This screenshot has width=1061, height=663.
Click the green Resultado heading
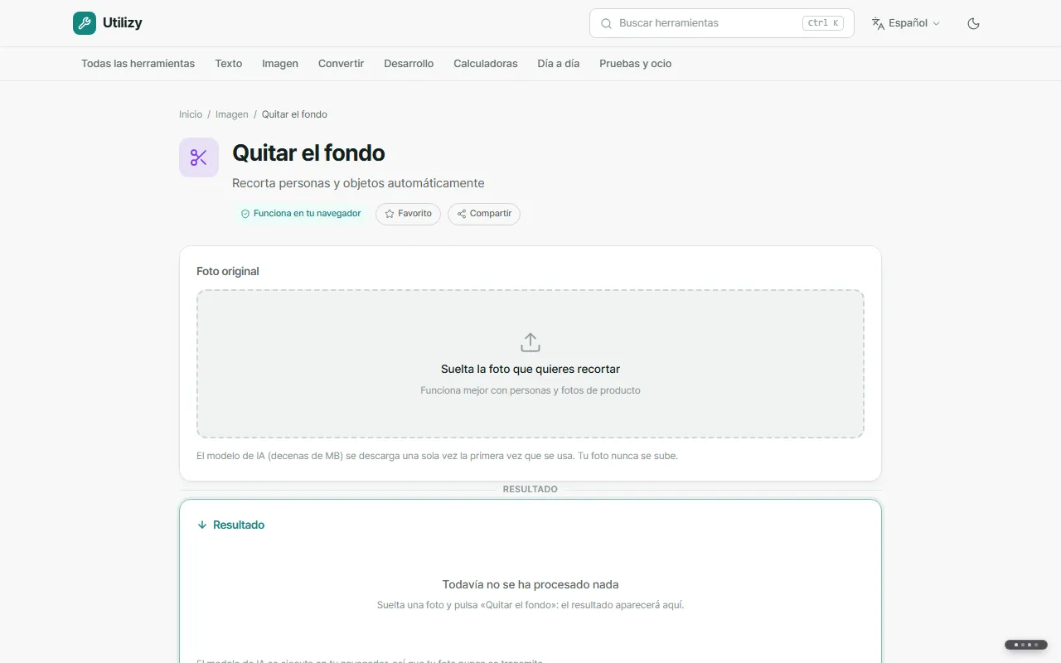[239, 525]
